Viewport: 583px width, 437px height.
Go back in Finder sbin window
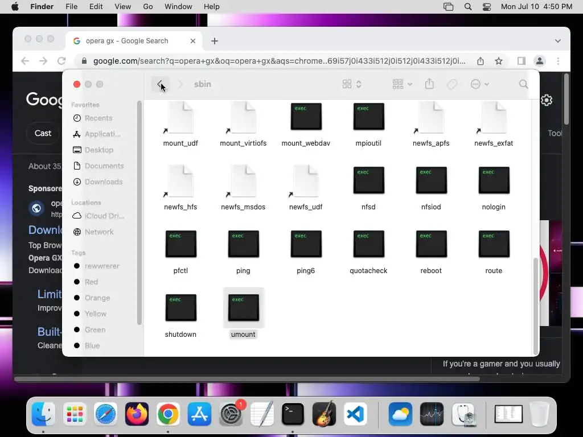[x=160, y=84]
